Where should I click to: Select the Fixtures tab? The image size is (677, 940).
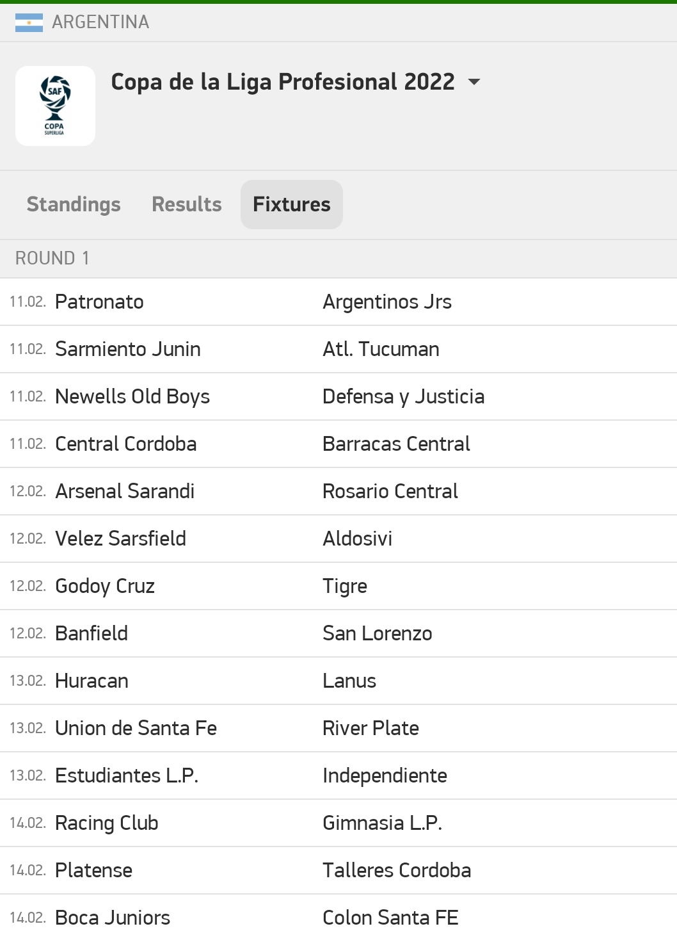[292, 204]
